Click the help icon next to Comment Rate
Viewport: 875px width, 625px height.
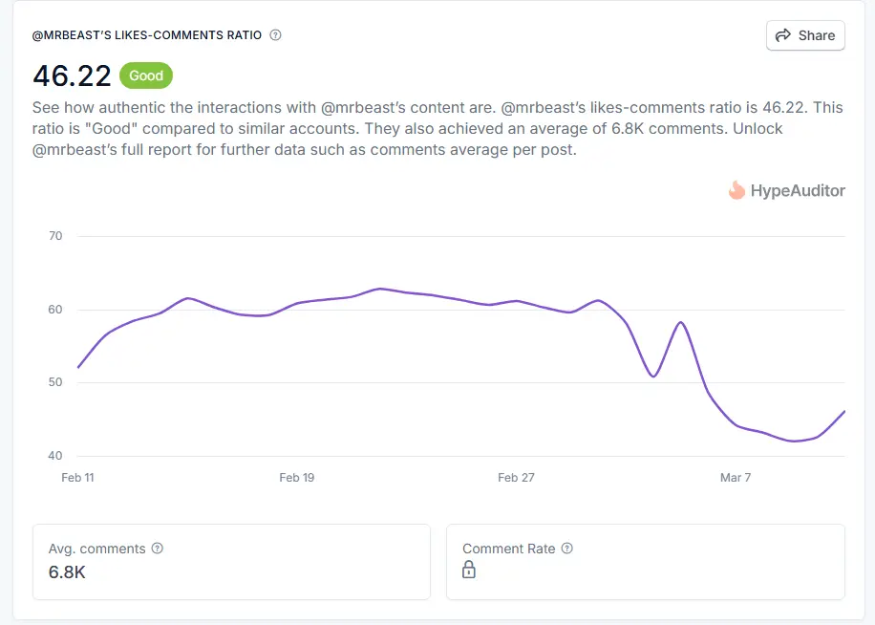567,549
